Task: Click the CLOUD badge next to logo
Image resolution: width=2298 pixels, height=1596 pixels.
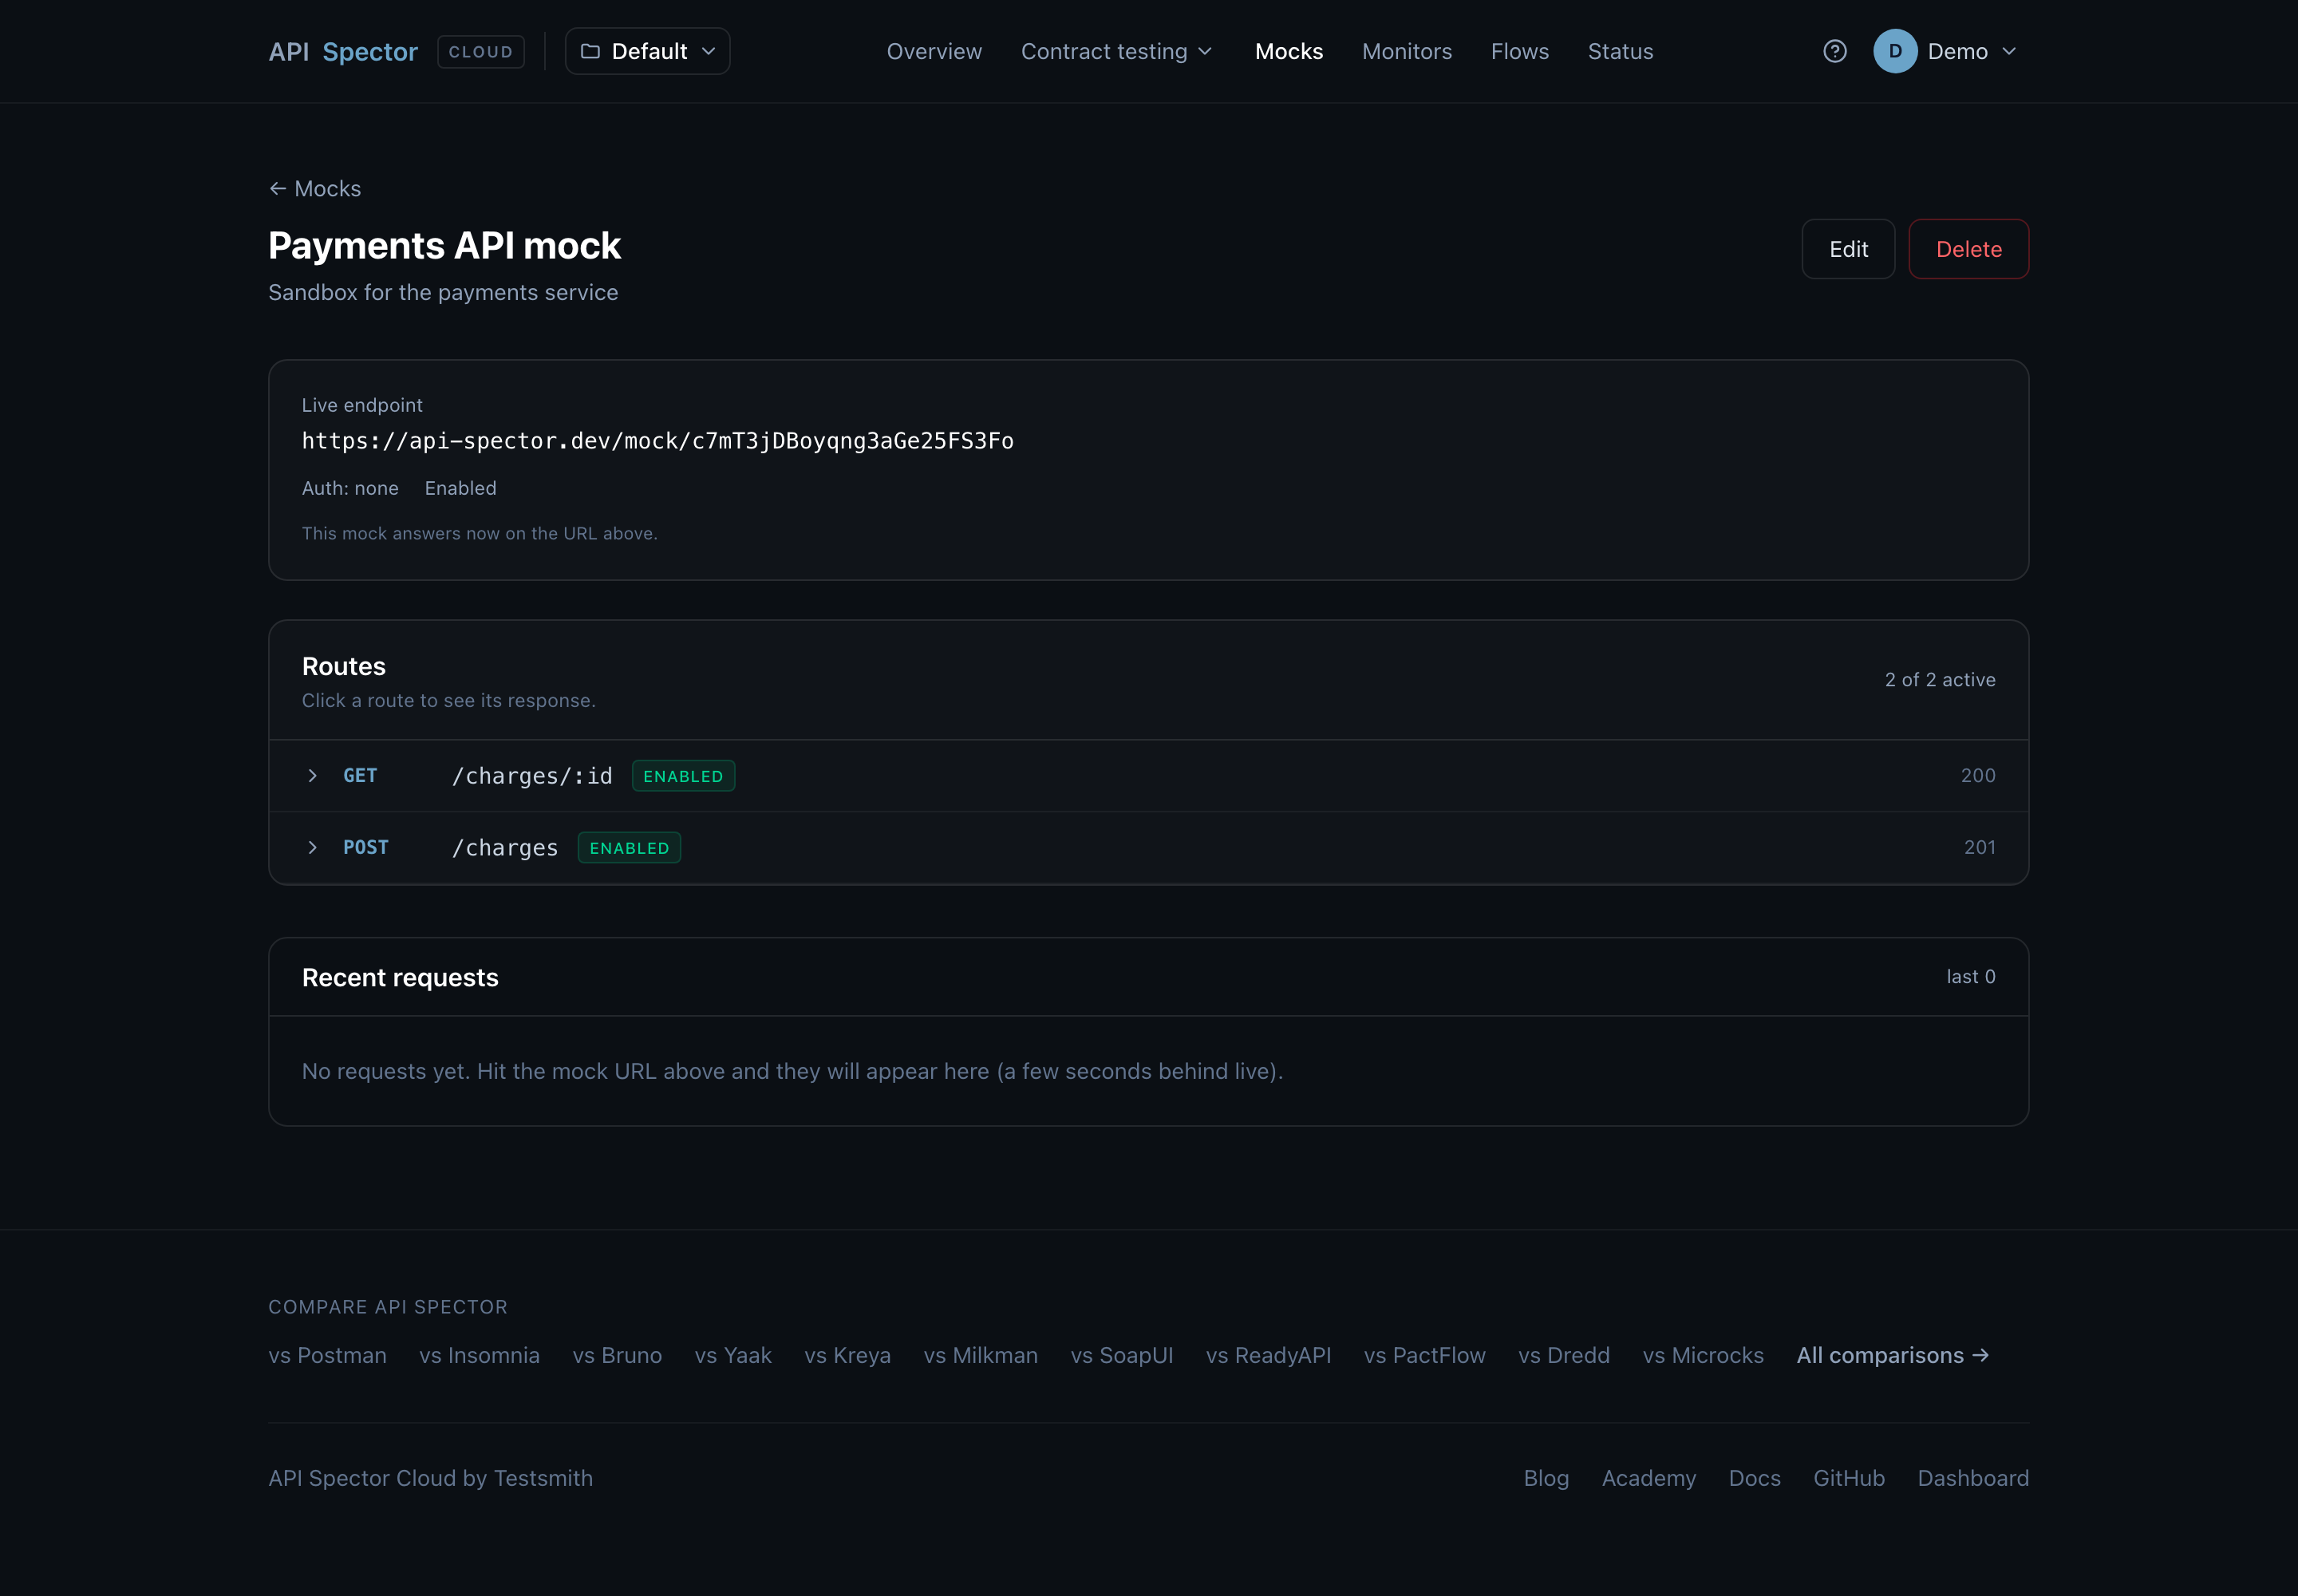Action: (x=481, y=51)
